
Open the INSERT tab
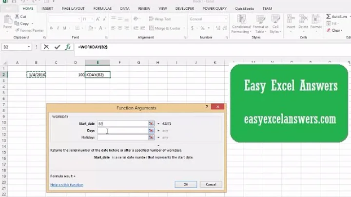47,8
